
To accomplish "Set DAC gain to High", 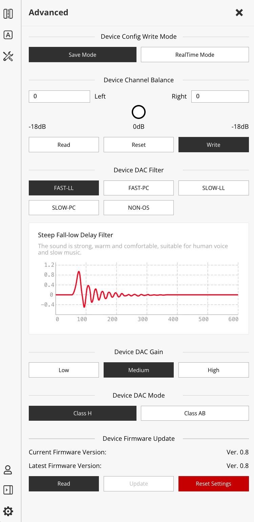I will (x=213, y=370).
